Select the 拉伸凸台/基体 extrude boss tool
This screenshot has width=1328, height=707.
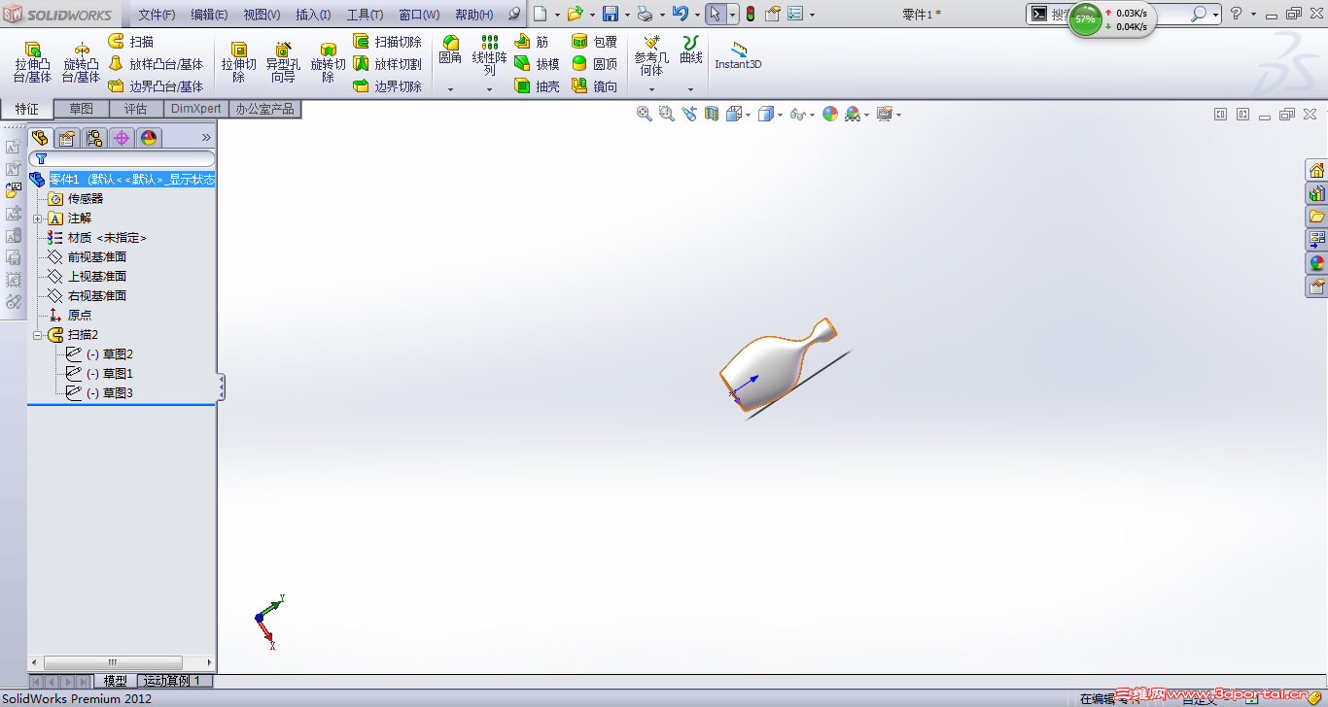pyautogui.click(x=32, y=62)
